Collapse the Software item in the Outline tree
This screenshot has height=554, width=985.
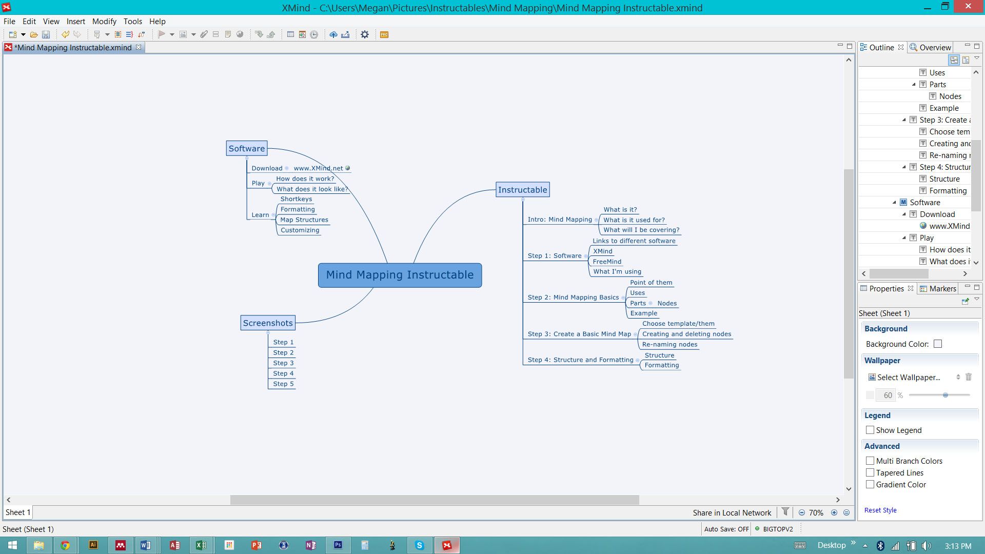[x=895, y=202]
